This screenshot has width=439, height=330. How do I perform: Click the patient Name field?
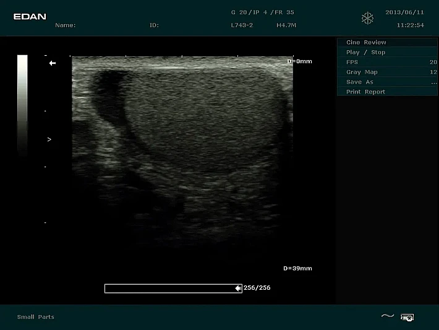(x=66, y=25)
